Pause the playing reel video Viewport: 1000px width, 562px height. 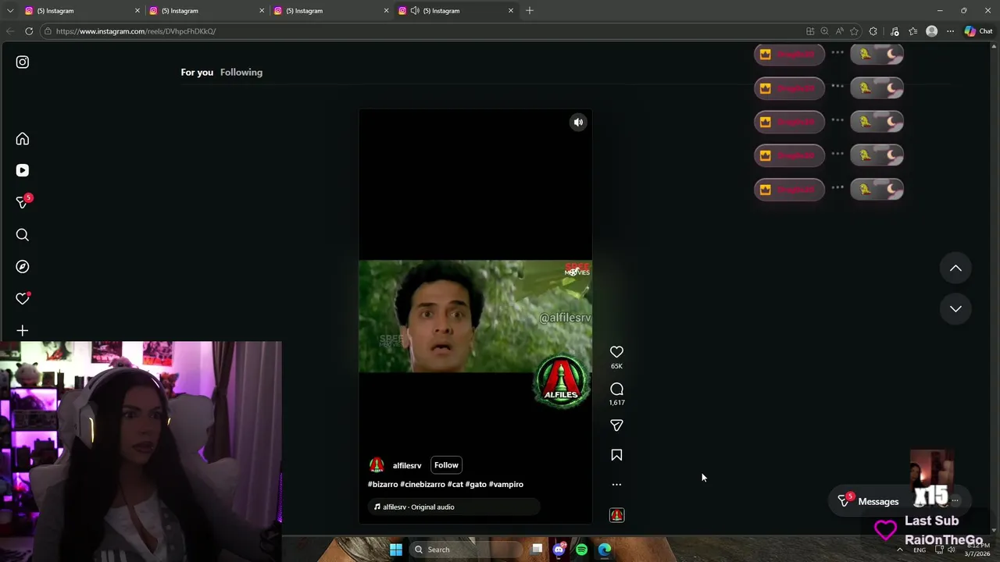point(475,316)
